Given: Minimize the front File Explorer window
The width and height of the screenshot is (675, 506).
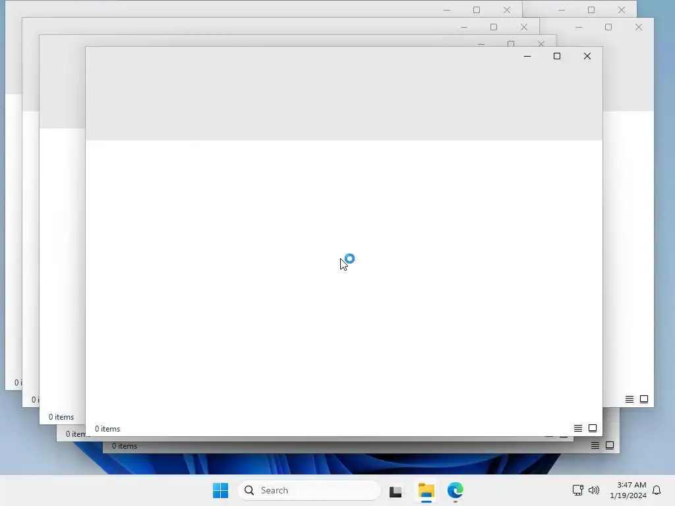Looking at the screenshot, I should tap(527, 56).
